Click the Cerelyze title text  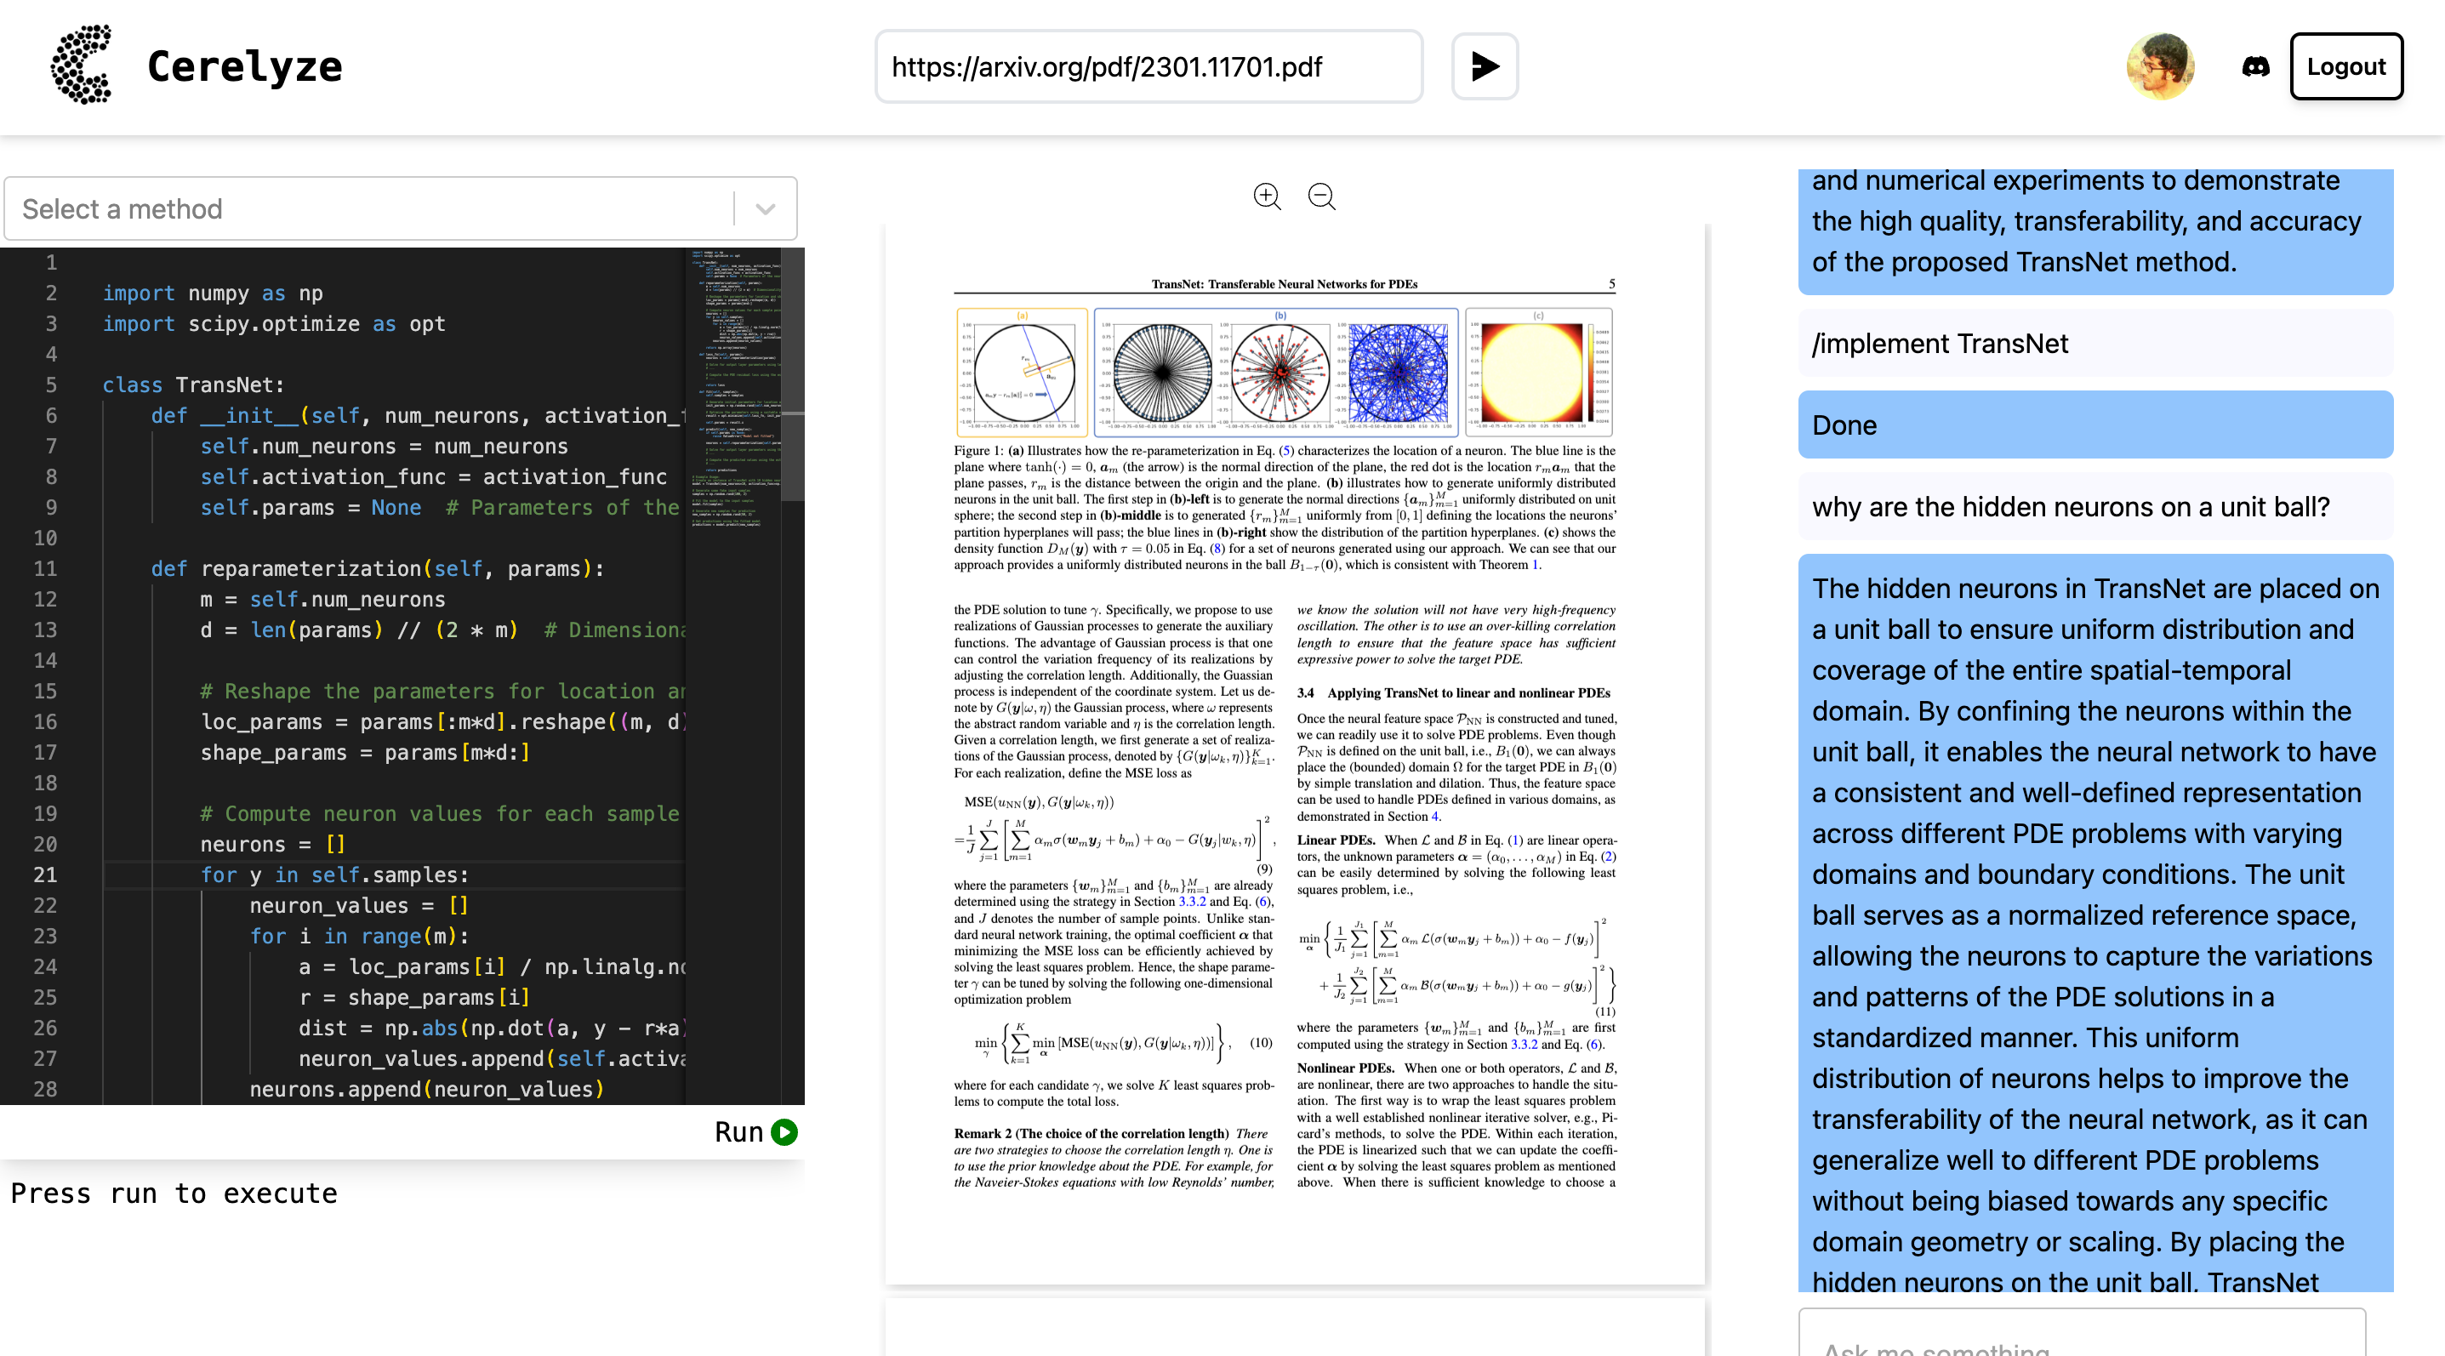click(x=245, y=66)
